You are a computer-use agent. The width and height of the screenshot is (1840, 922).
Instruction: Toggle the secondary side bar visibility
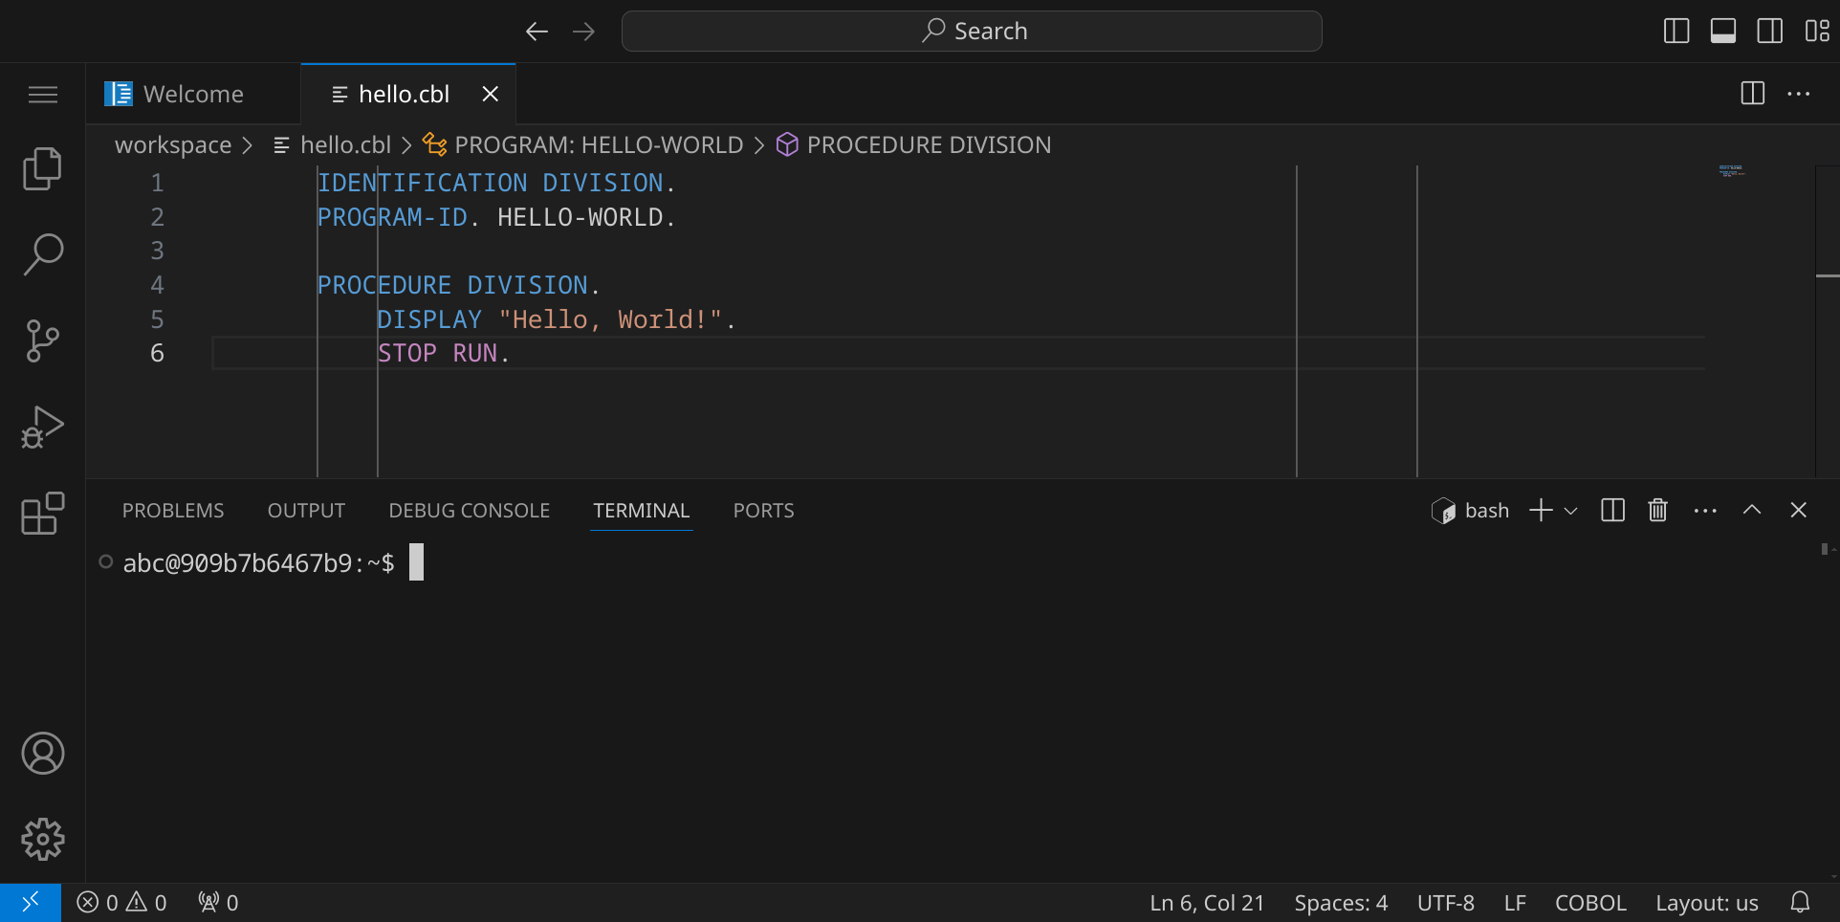(1770, 32)
